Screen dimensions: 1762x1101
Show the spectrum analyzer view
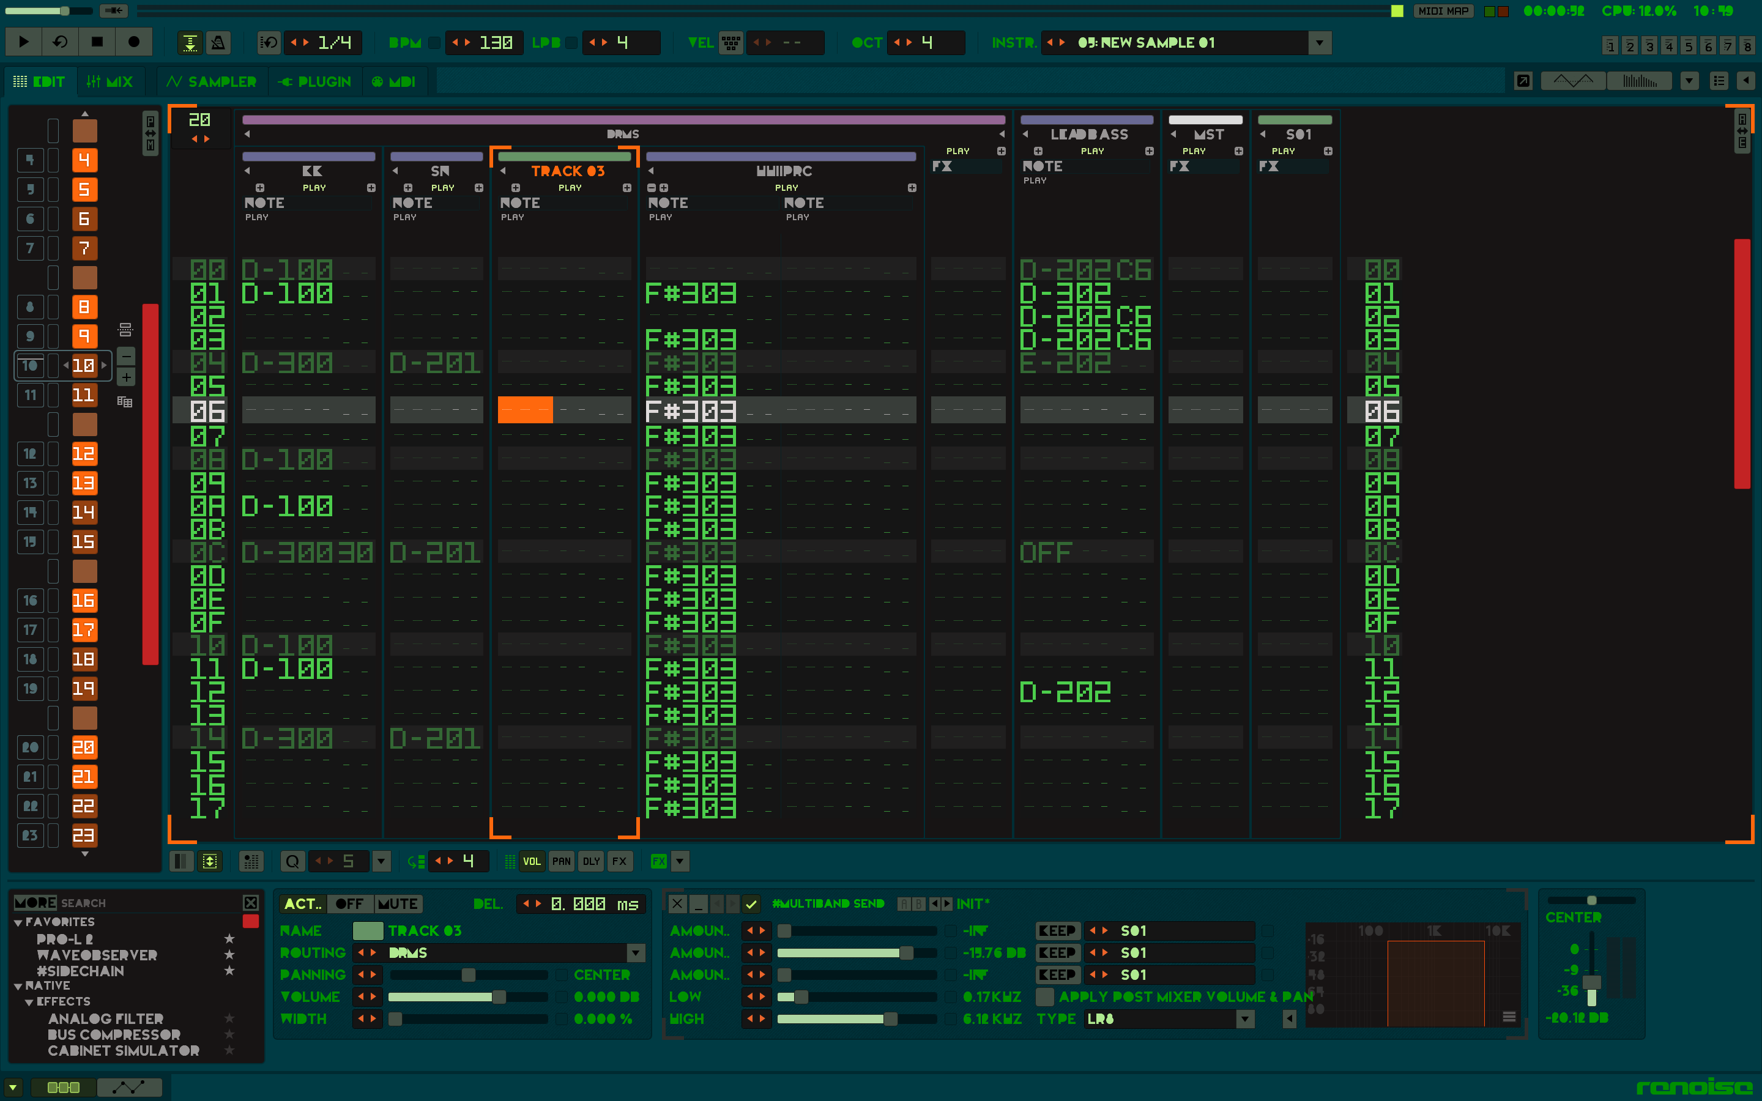pyautogui.click(x=1638, y=81)
